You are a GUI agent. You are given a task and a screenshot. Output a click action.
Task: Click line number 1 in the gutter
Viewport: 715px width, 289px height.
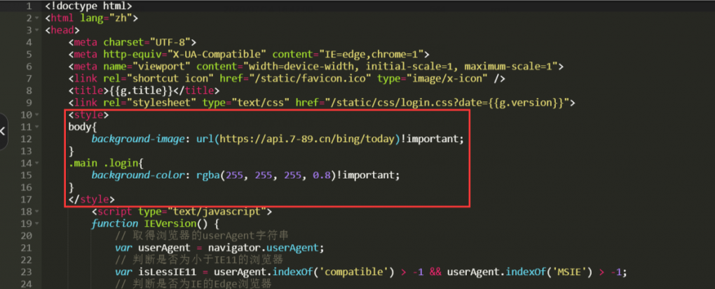click(28, 6)
